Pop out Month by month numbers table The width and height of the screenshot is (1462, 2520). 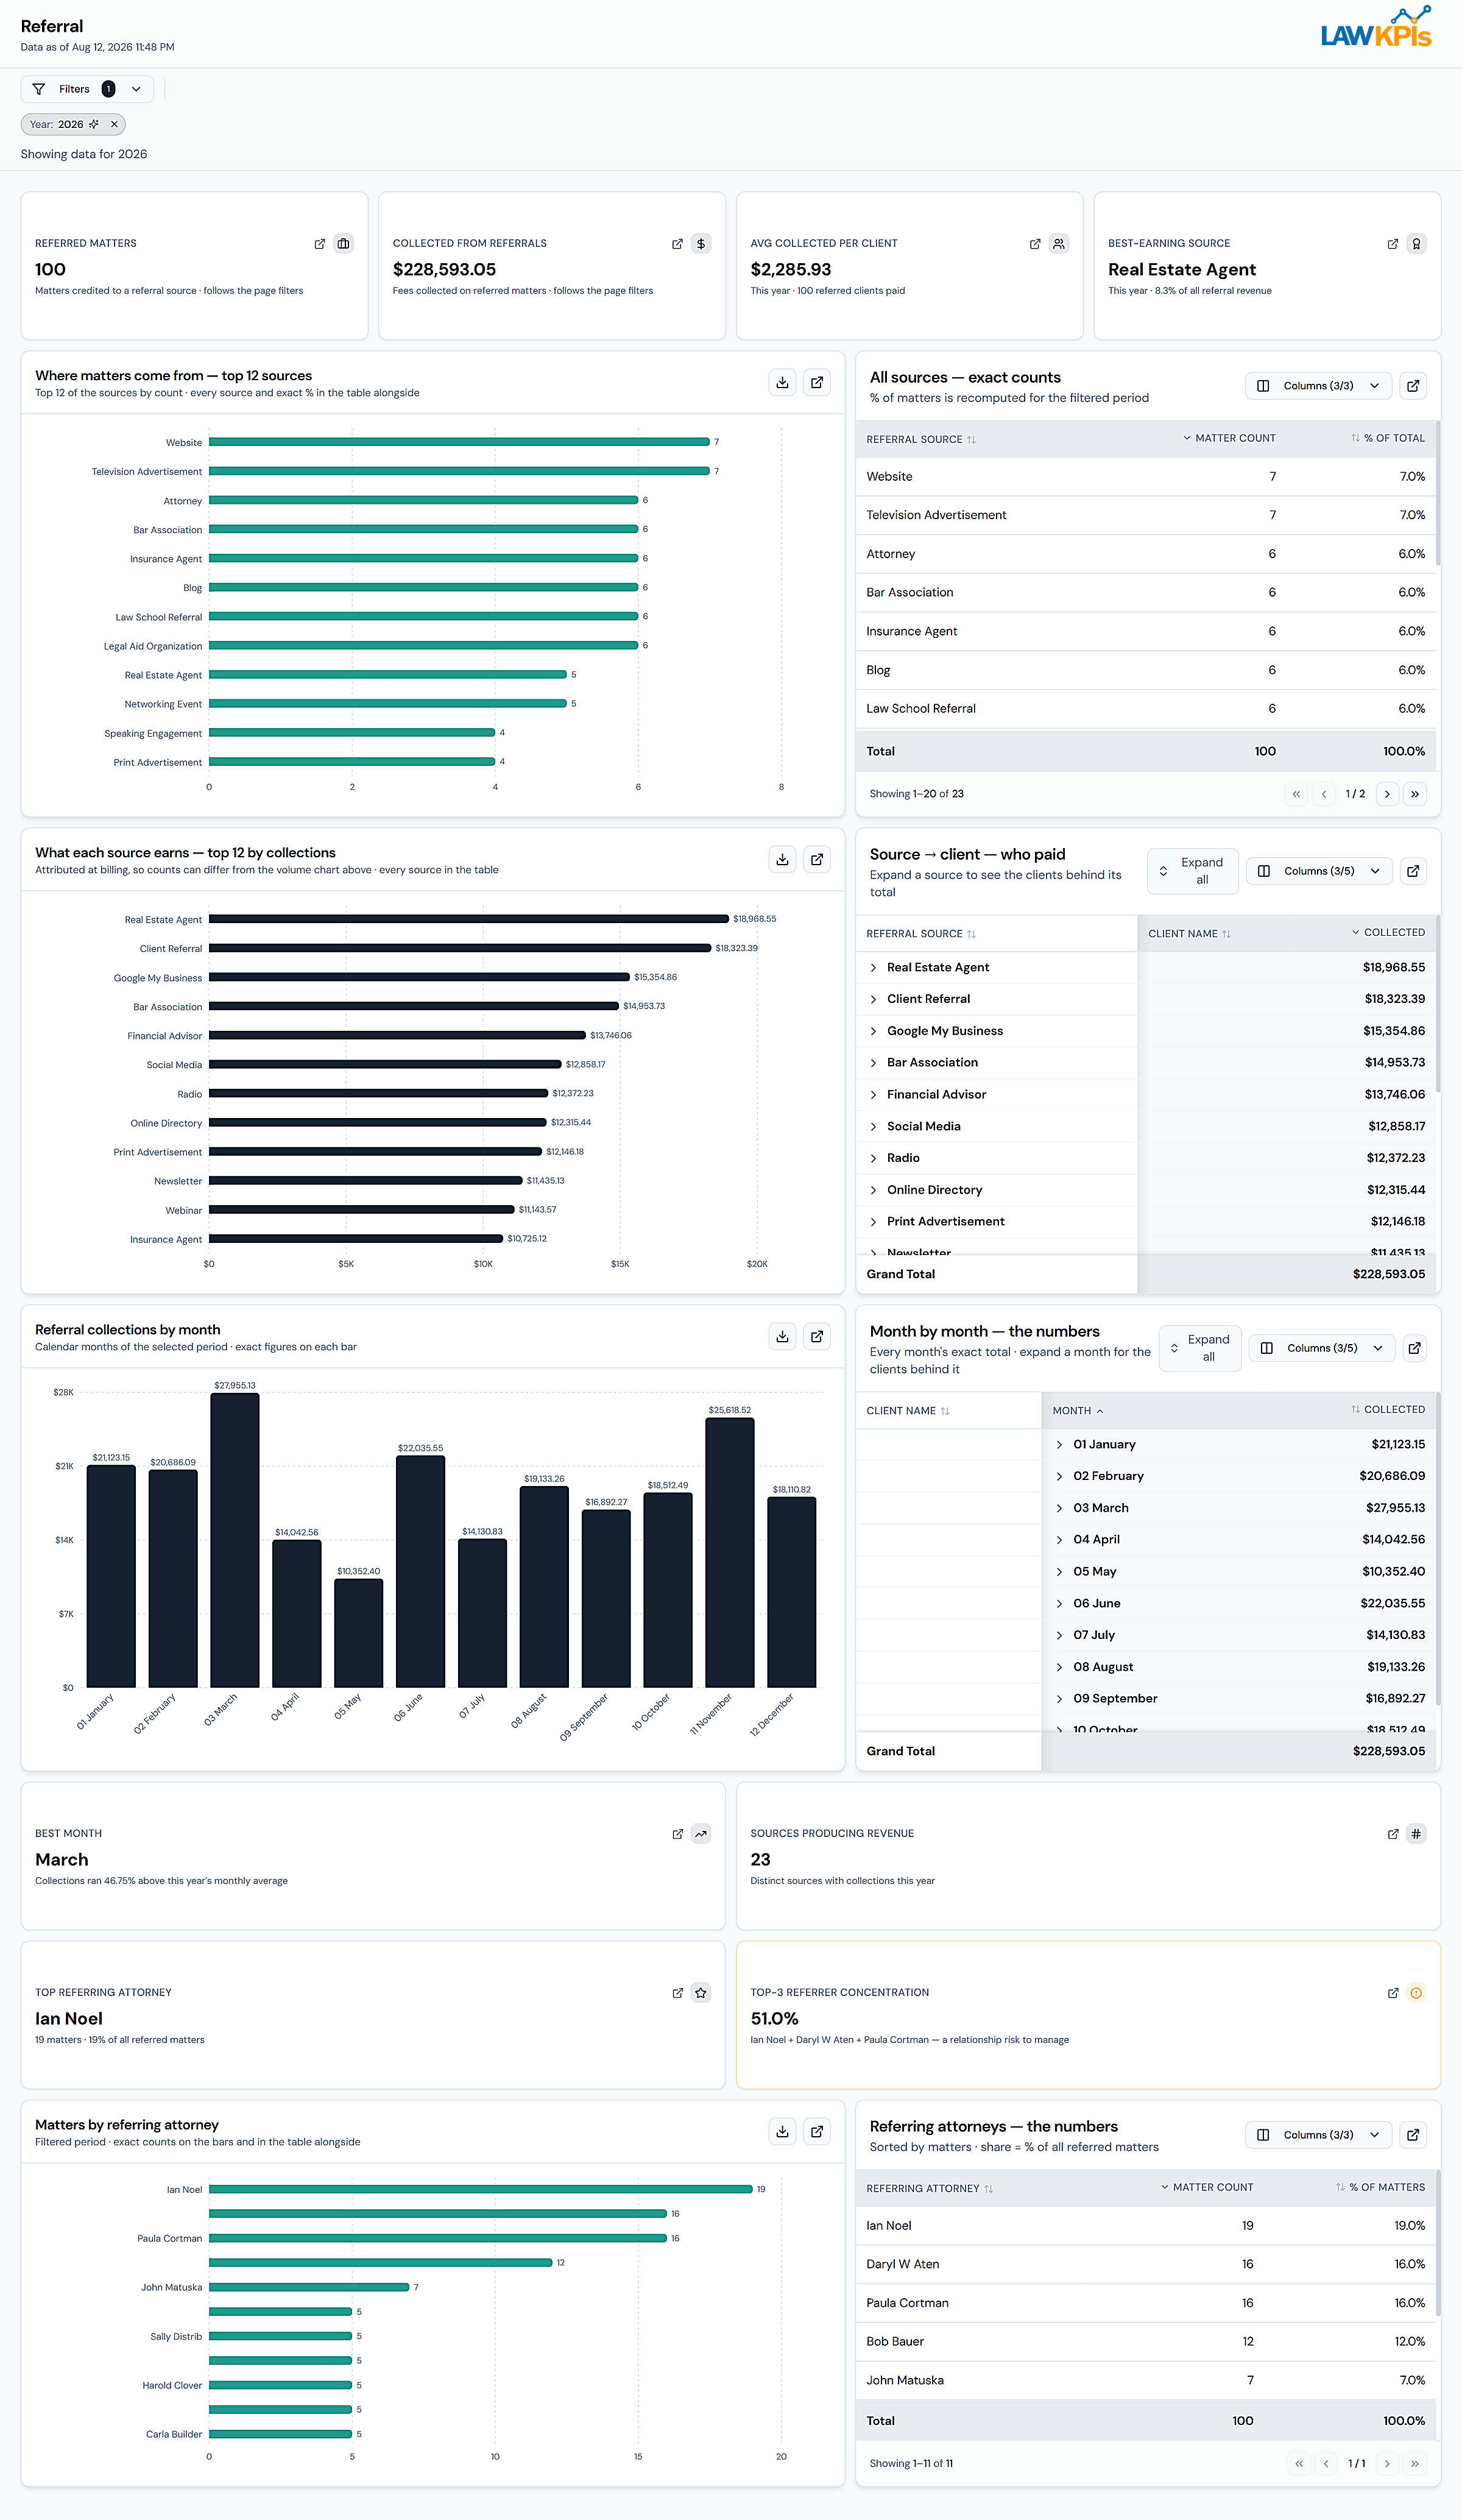(x=1414, y=1348)
